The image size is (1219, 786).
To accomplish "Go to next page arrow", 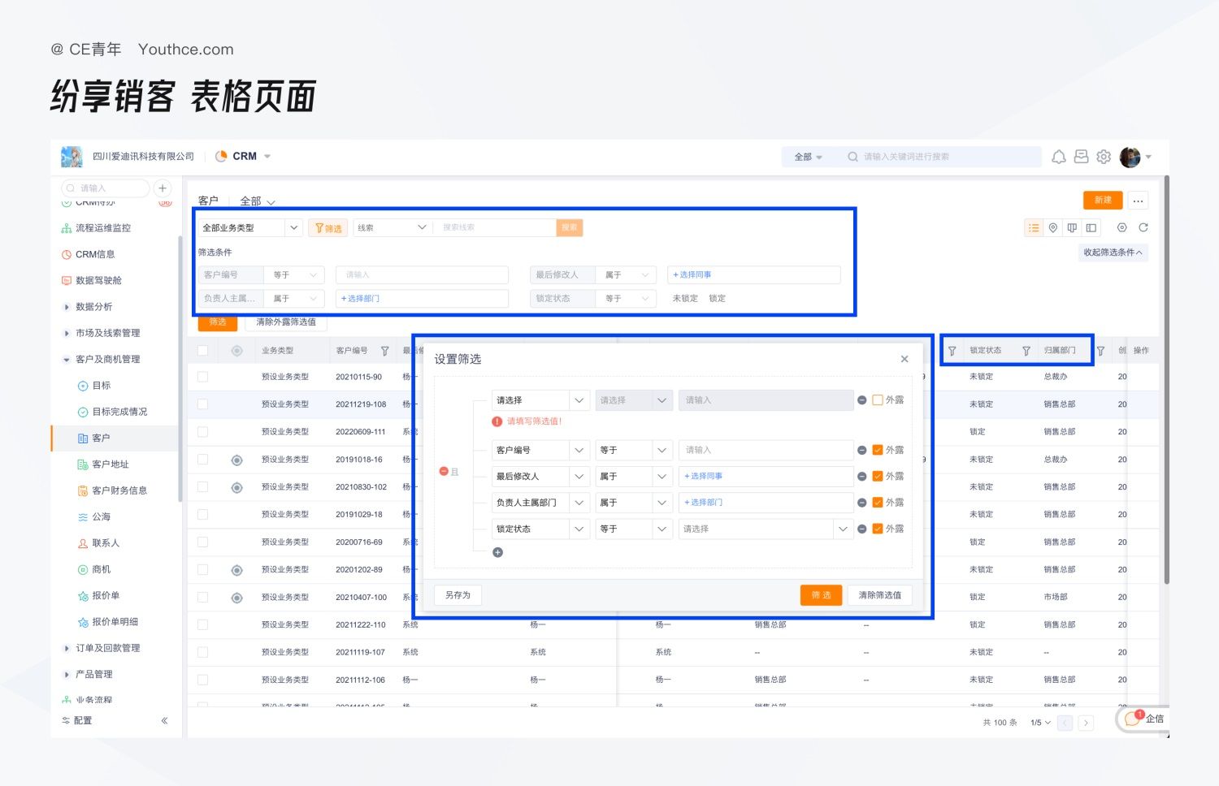I will pyautogui.click(x=1086, y=723).
